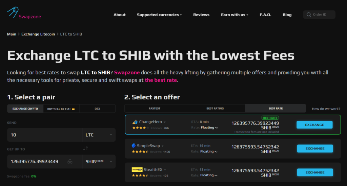Select the Exchange Crypto mode
This screenshot has width=347, height=186.
click(25, 109)
